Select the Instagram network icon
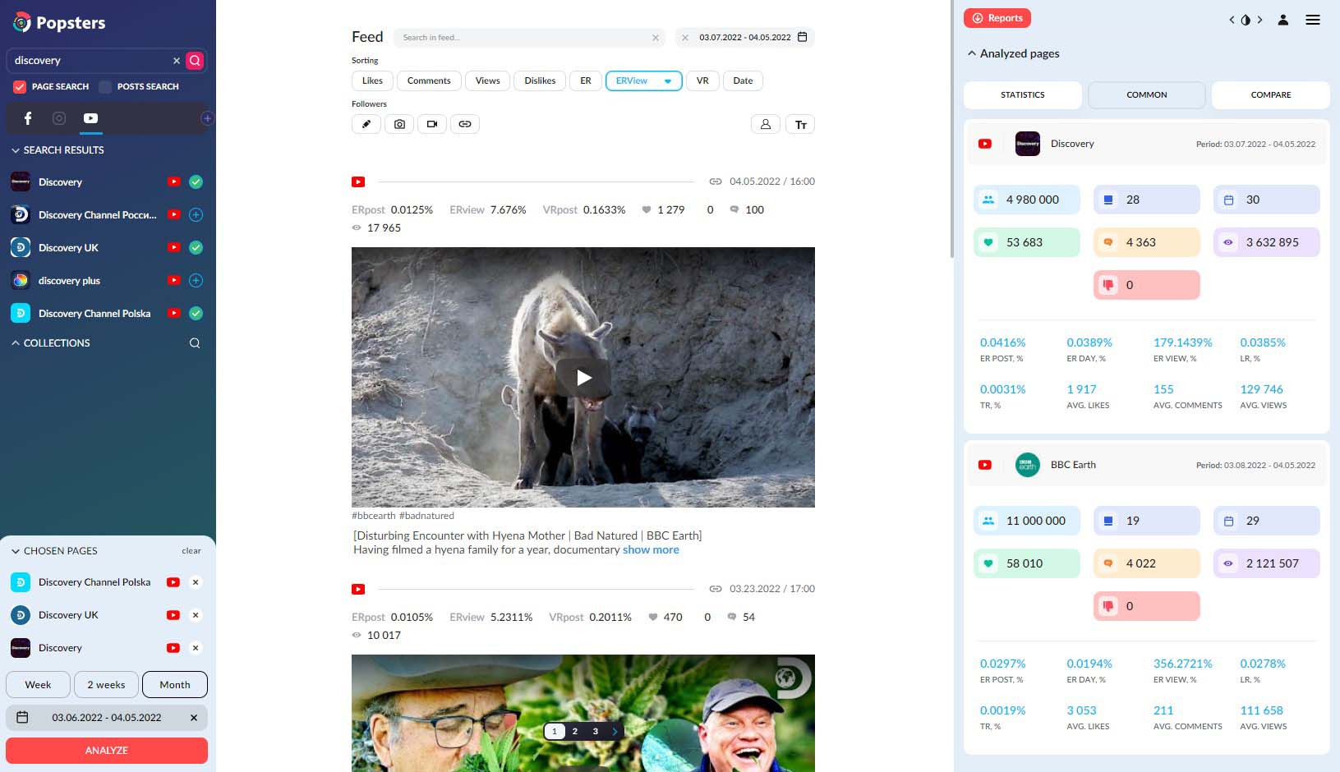This screenshot has height=772, width=1340. tap(59, 118)
